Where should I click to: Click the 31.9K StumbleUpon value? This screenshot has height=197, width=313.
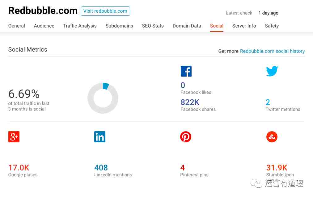(x=277, y=168)
